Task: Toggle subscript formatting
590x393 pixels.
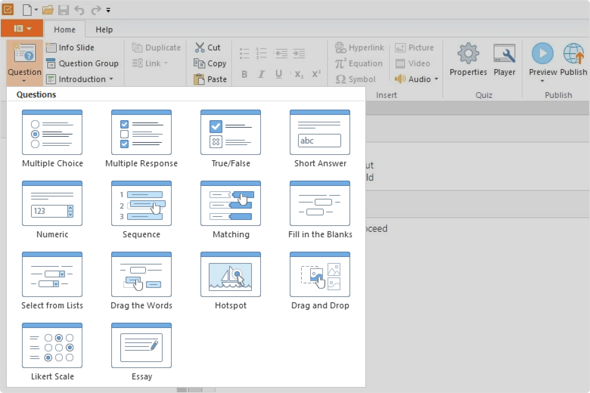Action: (x=299, y=74)
